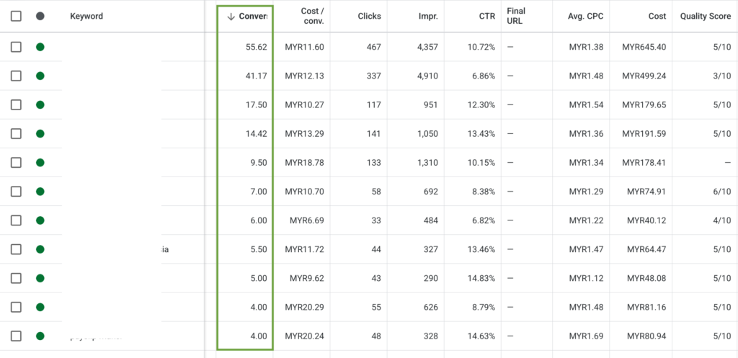Click green status dot for the 41.17 conversions row
The height and width of the screenshot is (358, 738).
[40, 76]
